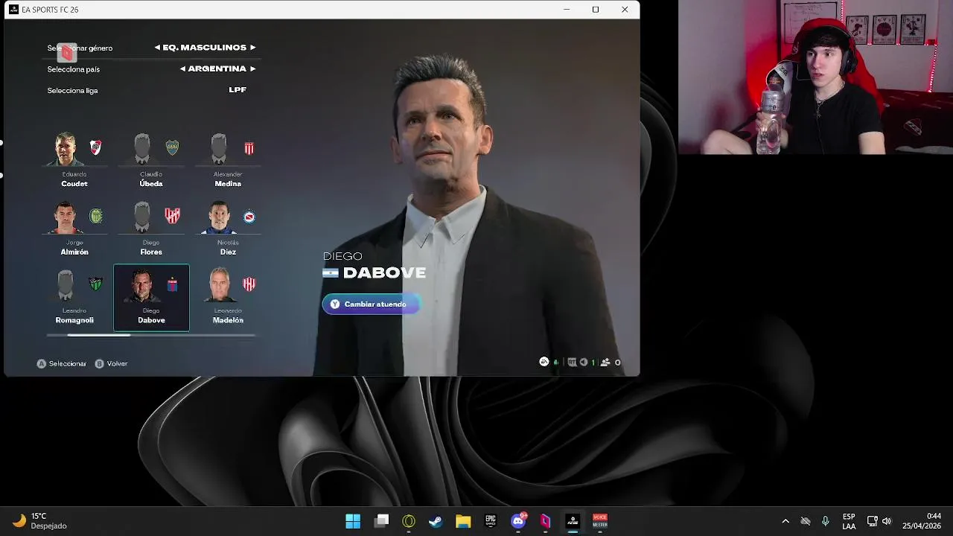Click the Y button icon on Cambiar atuendo
The height and width of the screenshot is (536, 953).
coord(335,304)
